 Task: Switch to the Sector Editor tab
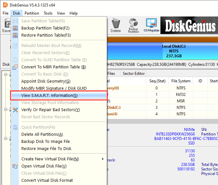tap(134, 74)
